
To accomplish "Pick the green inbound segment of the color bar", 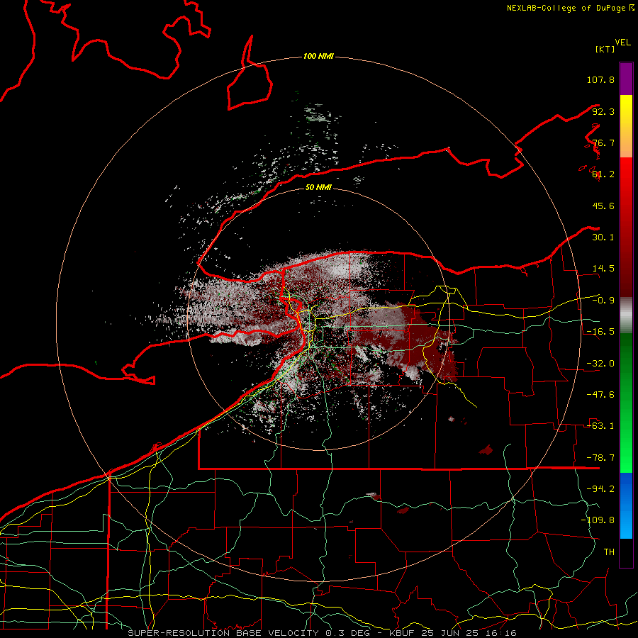I will click(x=626, y=403).
